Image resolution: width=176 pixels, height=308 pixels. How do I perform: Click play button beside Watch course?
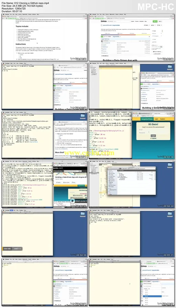[72, 201]
